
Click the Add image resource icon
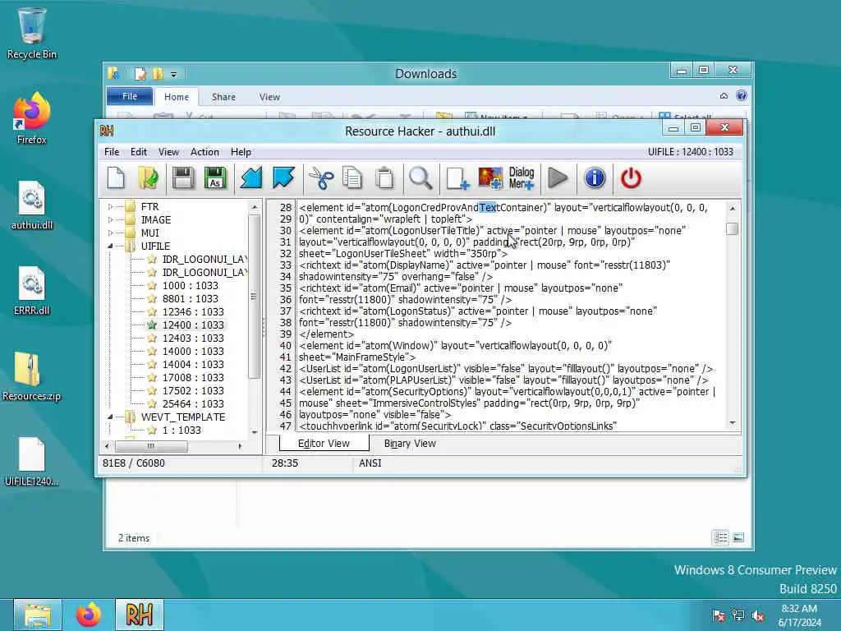click(x=490, y=178)
